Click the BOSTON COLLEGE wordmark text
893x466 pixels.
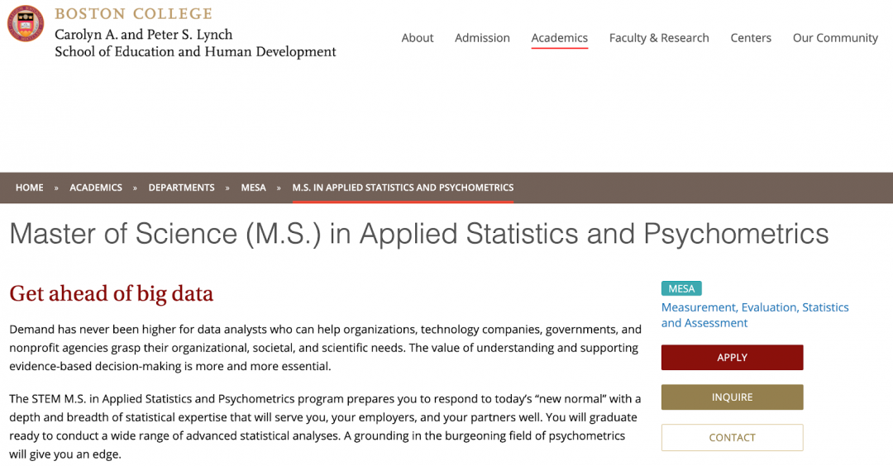133,14
